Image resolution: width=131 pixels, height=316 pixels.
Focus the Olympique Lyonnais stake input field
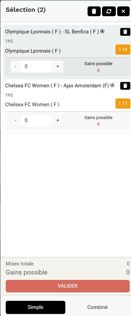click(x=36, y=66)
